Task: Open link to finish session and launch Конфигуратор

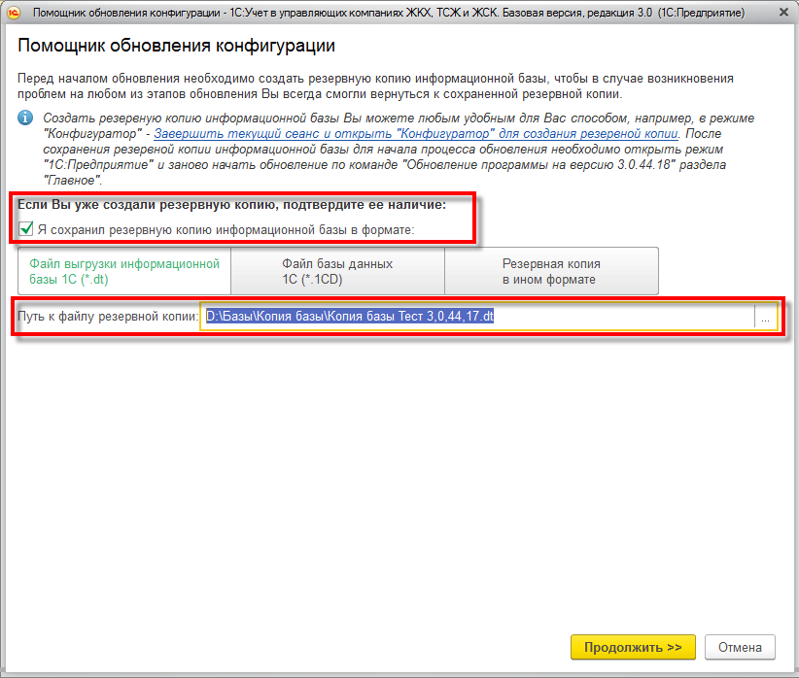Action: point(416,133)
